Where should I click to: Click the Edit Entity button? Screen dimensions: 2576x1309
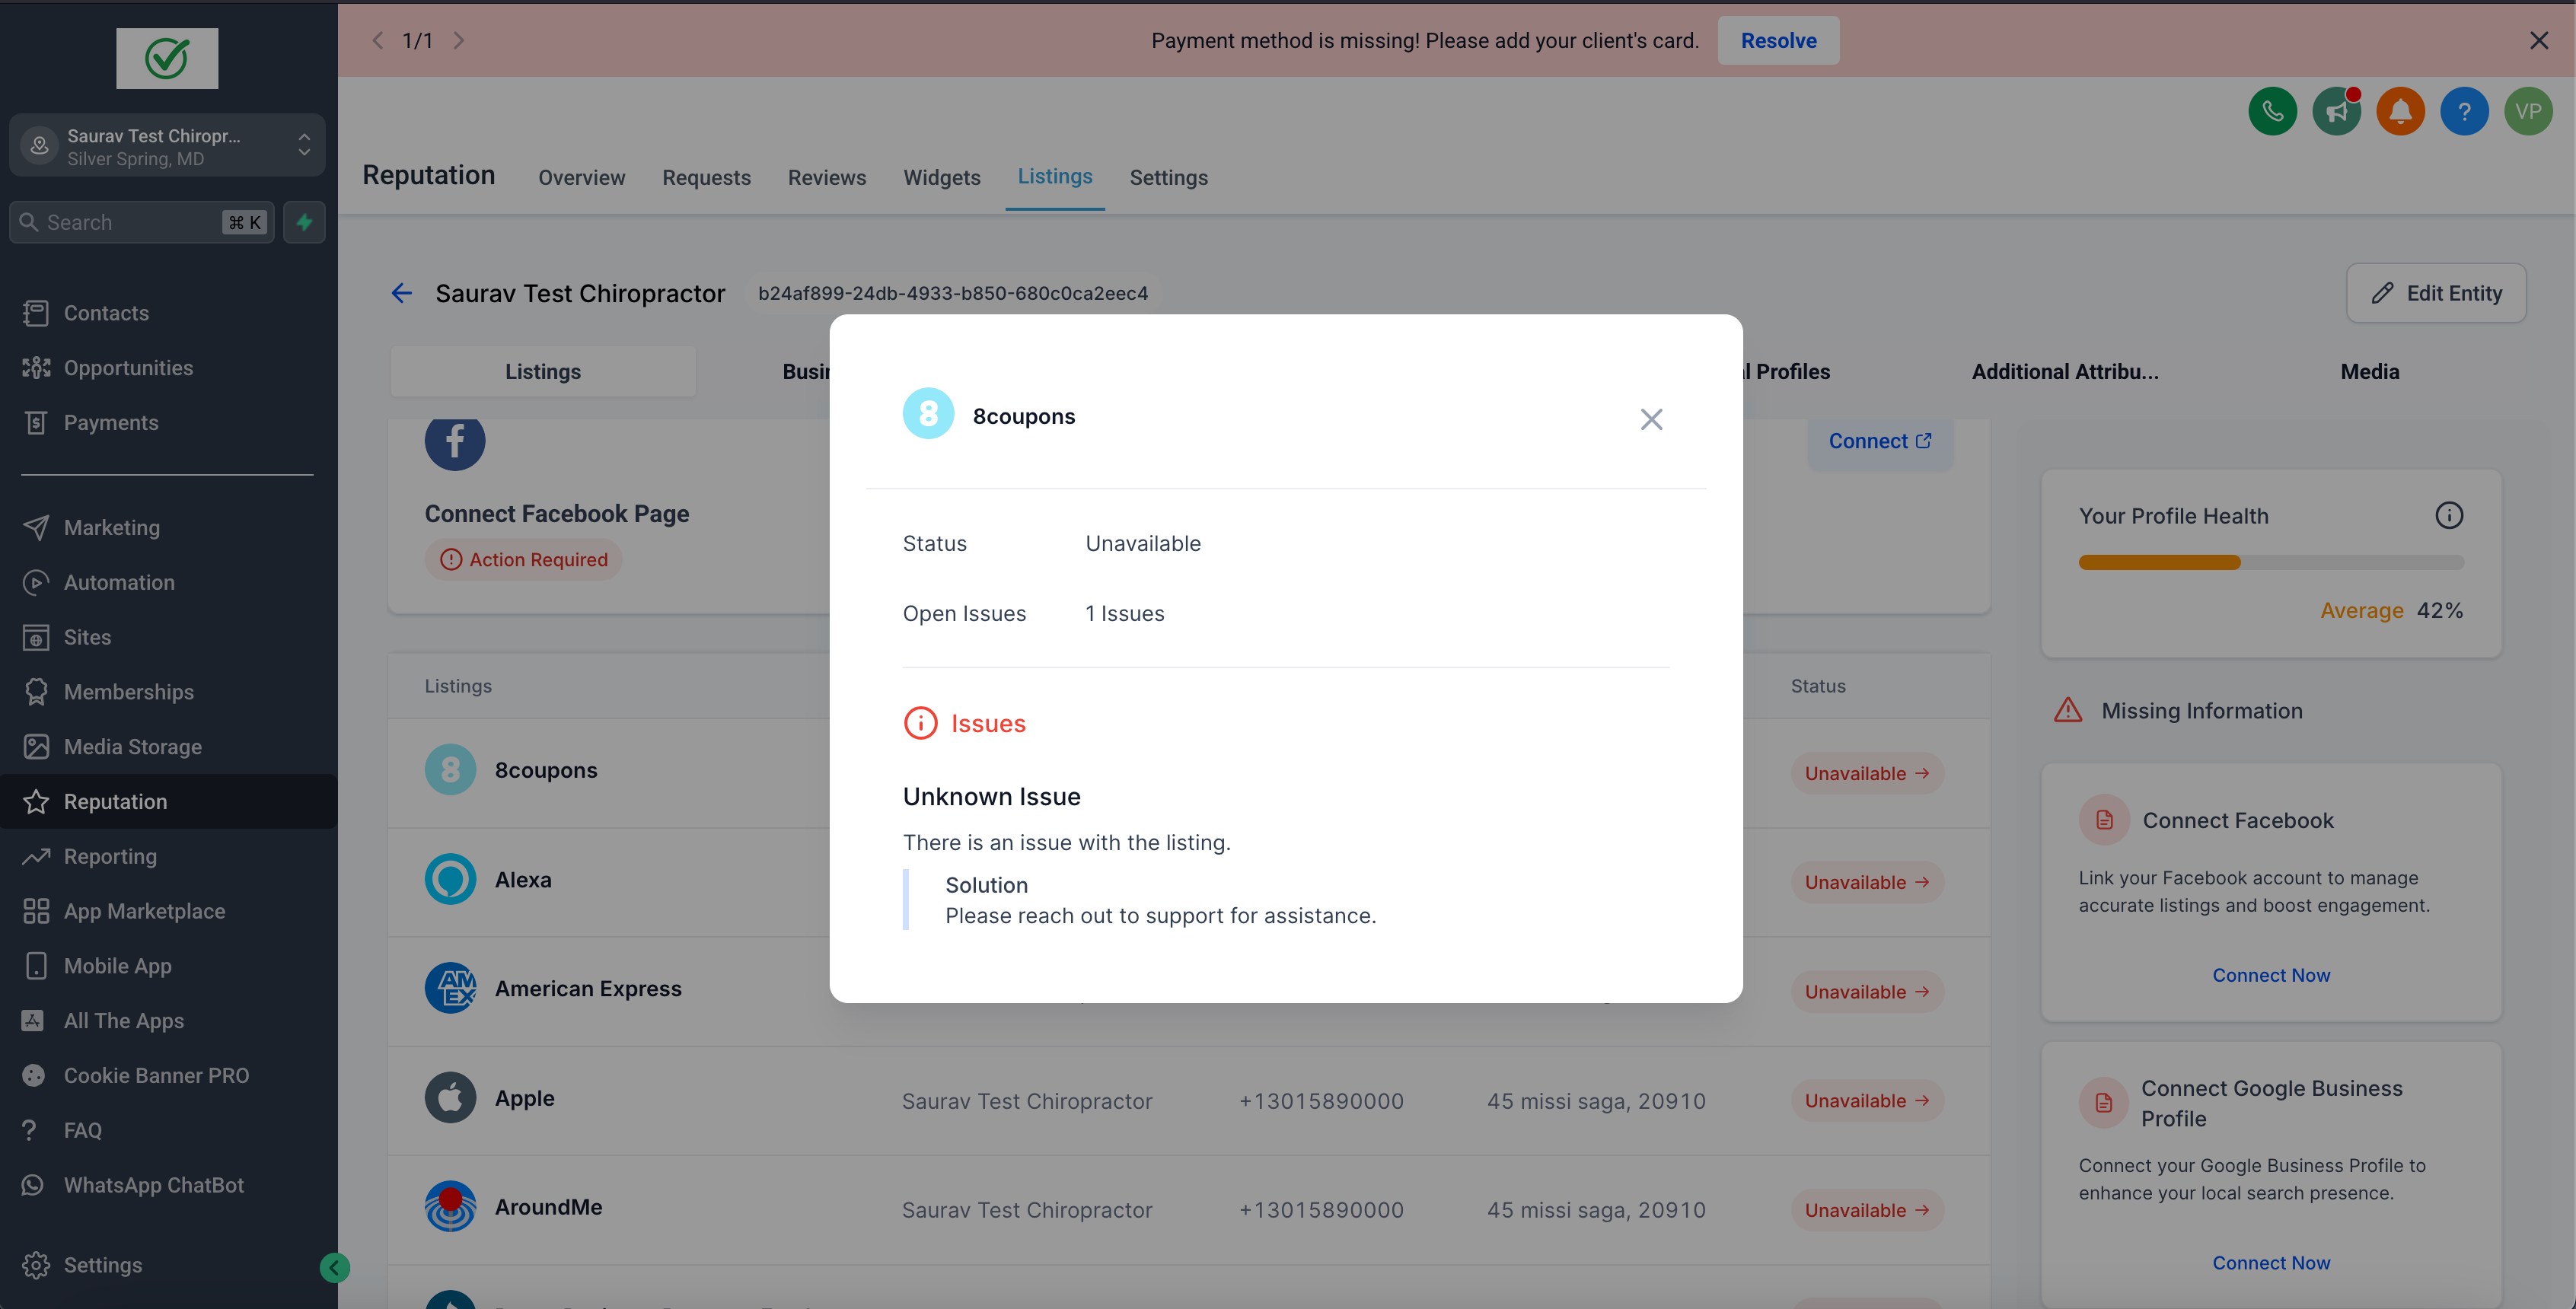point(2435,293)
